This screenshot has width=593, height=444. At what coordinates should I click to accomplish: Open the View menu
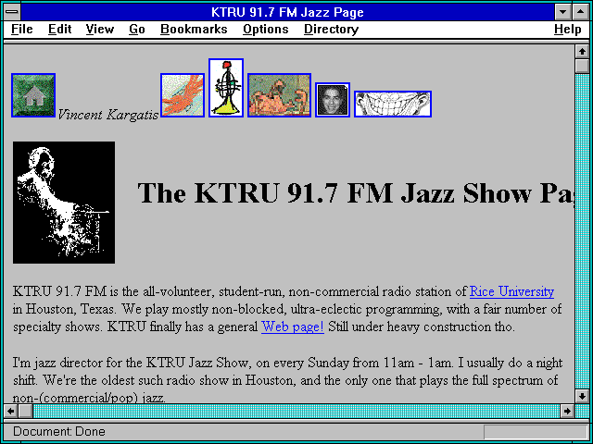(100, 30)
